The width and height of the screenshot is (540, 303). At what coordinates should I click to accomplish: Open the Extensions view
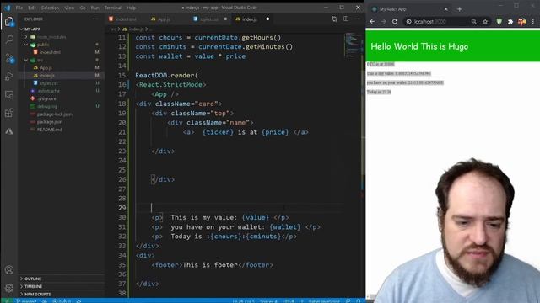[x=9, y=113]
